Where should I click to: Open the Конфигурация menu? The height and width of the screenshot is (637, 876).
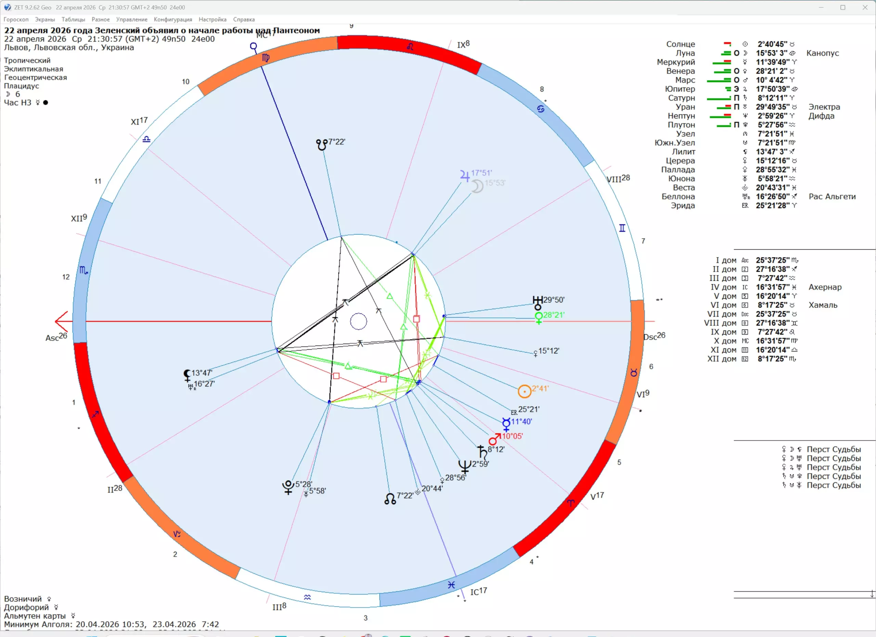coord(173,19)
